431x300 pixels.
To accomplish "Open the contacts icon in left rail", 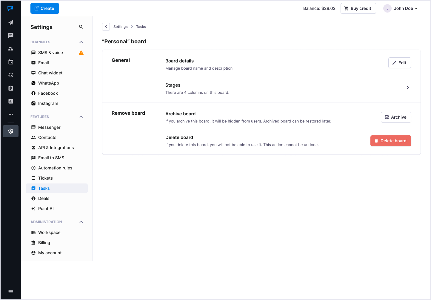I will 11,49.
